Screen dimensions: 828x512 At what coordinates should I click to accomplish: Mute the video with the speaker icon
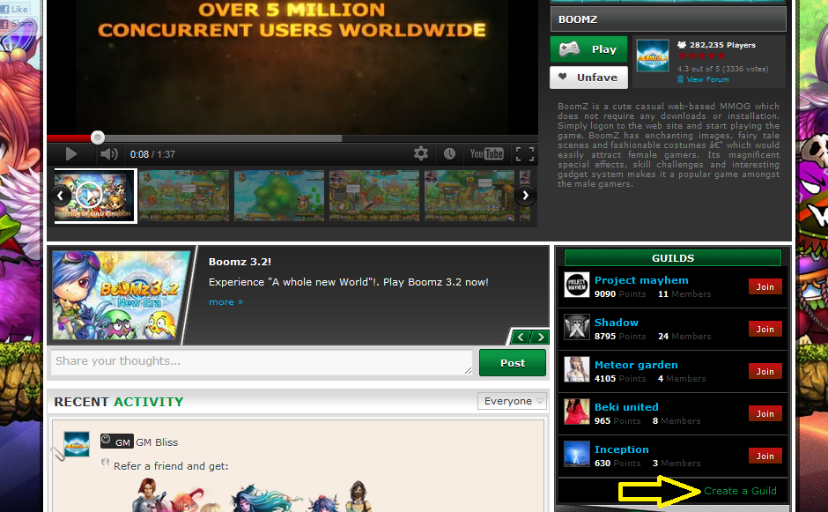(x=108, y=154)
